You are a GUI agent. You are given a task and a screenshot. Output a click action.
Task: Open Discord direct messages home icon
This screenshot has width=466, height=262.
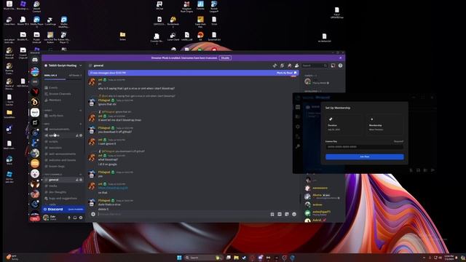pos(35,60)
